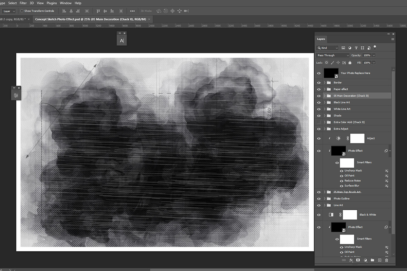Viewport: 407px width, 271px height.
Task: Expand the Paper effect group
Action: coord(325,89)
